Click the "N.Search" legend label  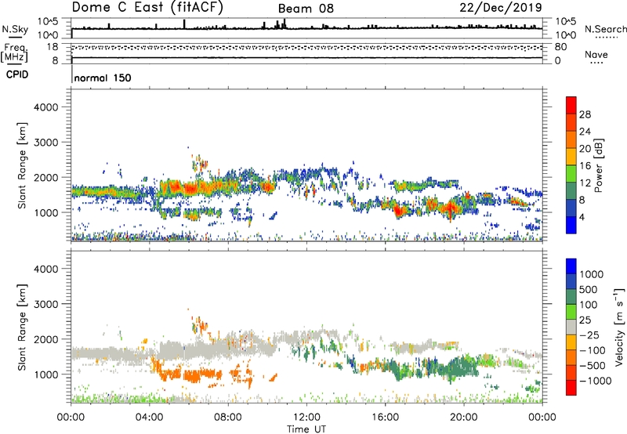point(606,29)
